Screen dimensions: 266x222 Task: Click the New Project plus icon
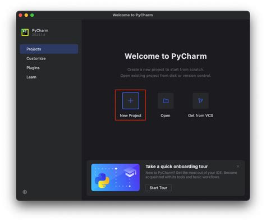click(131, 101)
